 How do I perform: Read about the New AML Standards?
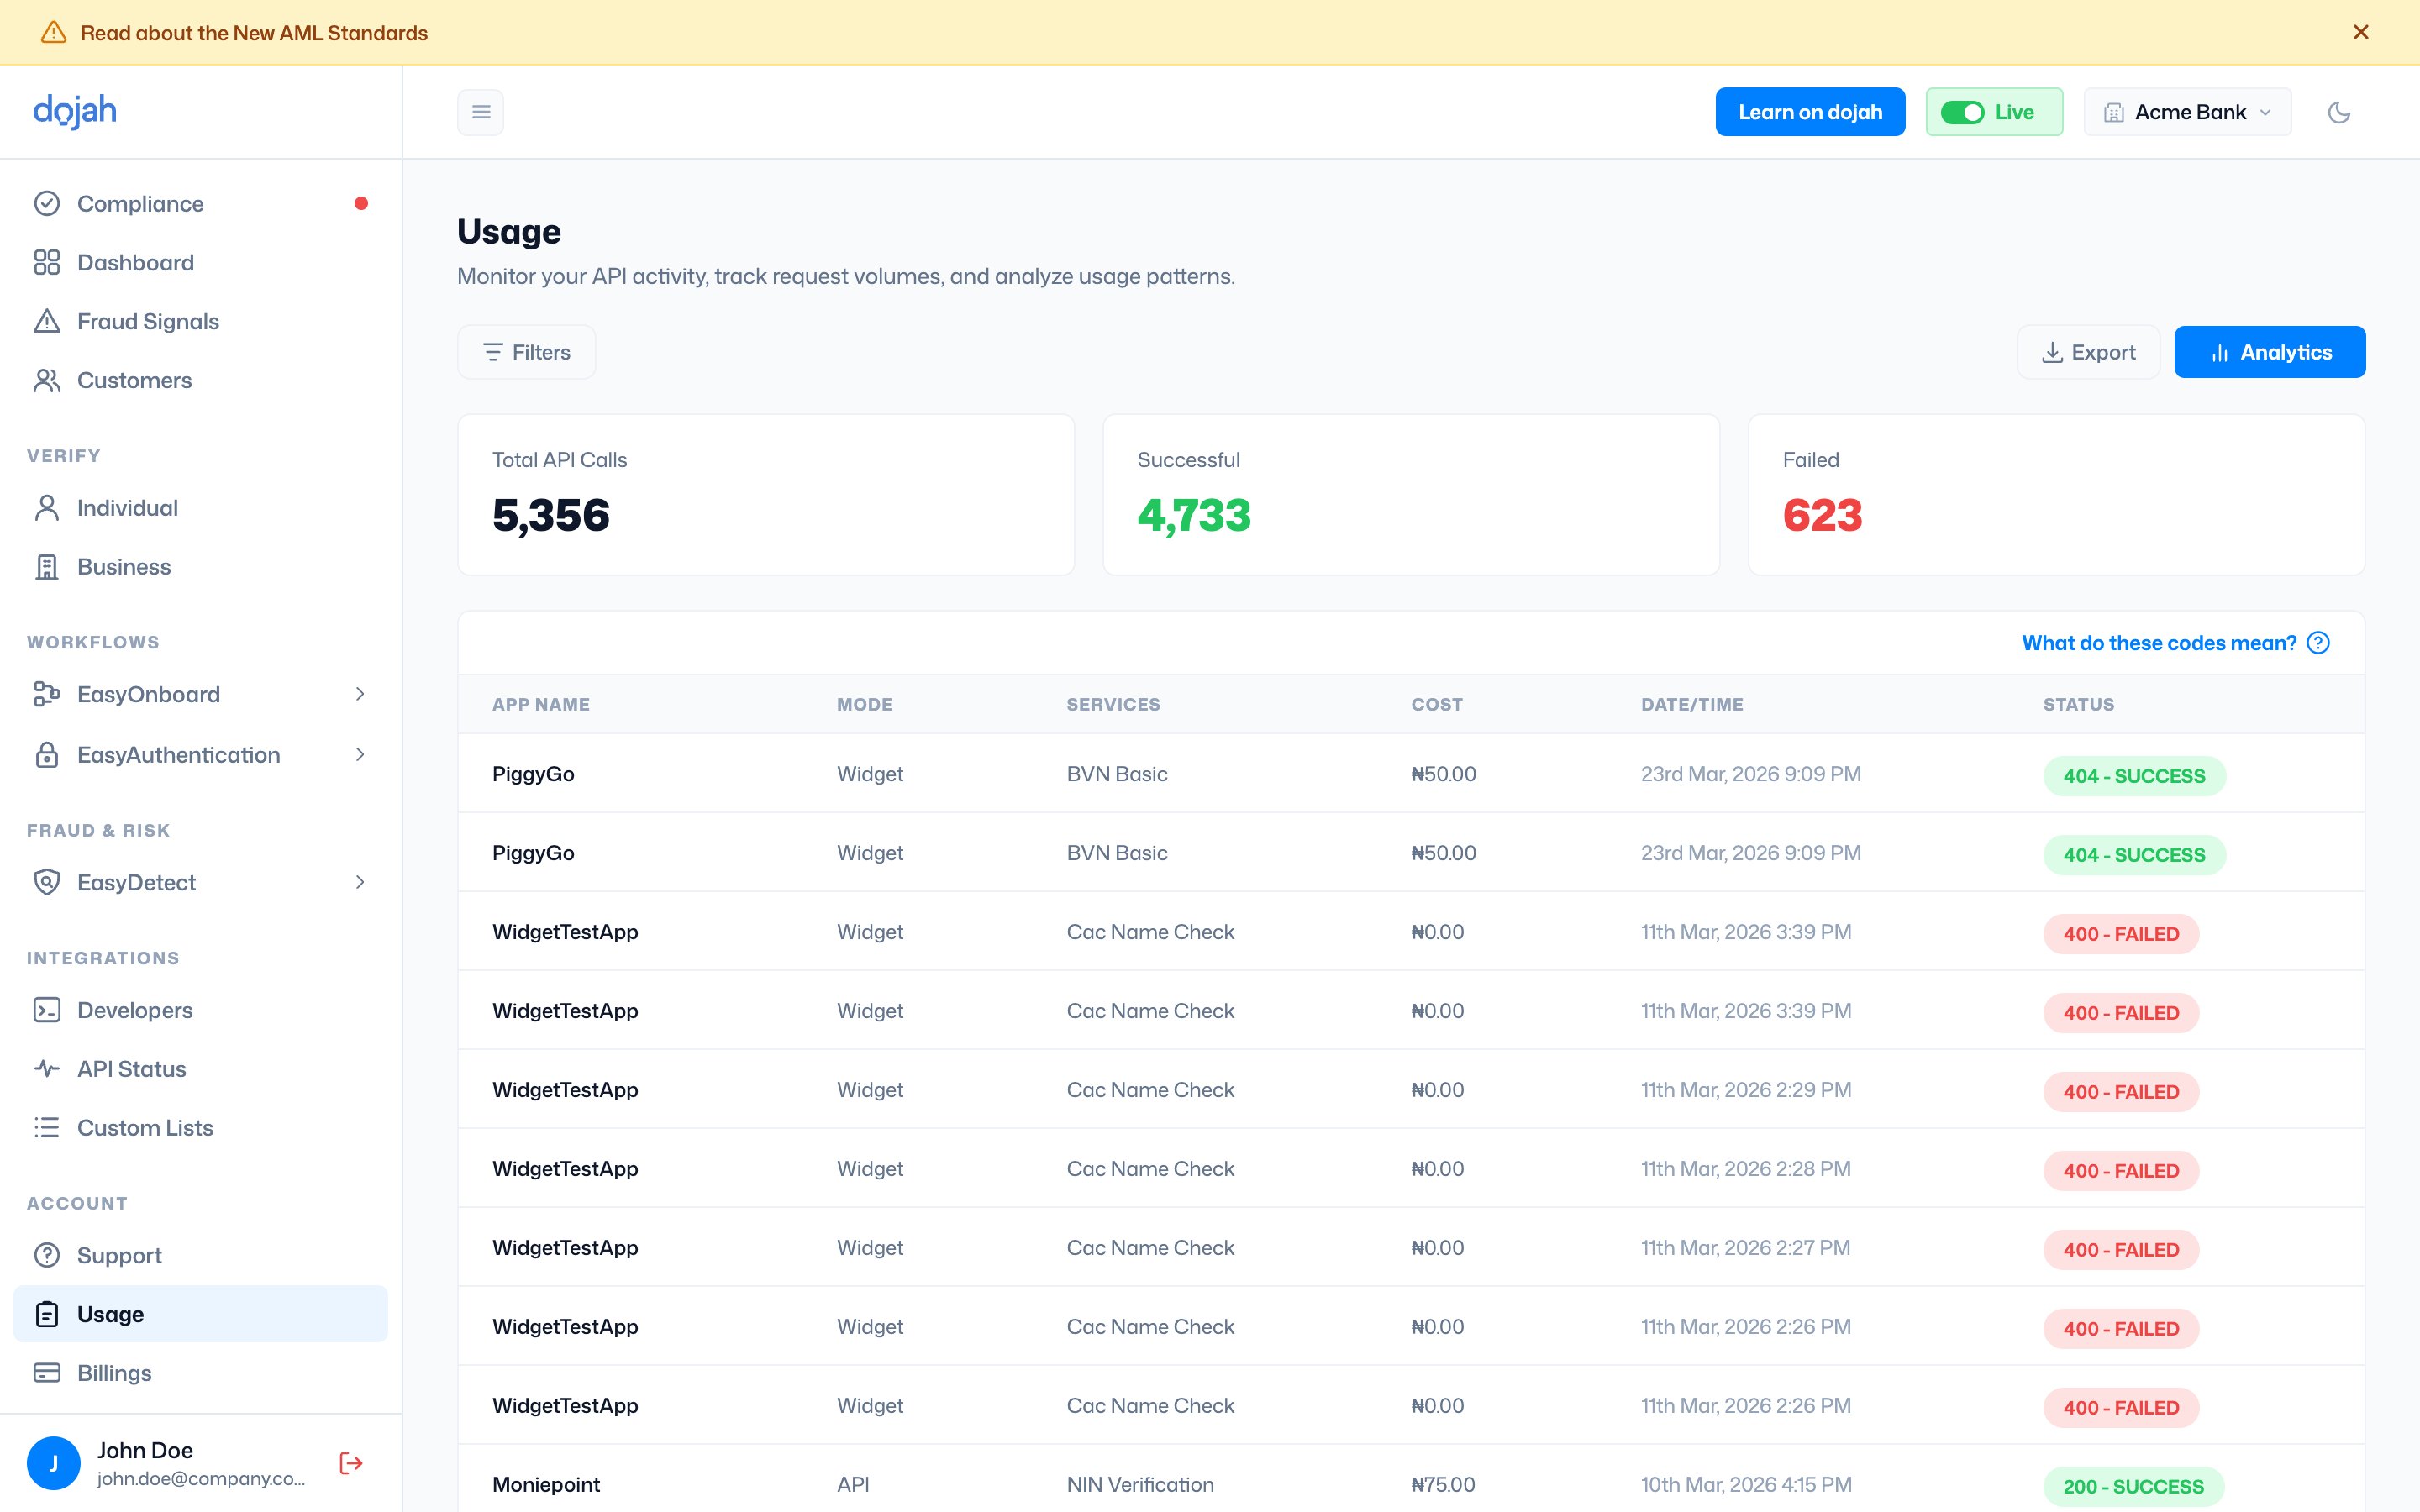[254, 33]
